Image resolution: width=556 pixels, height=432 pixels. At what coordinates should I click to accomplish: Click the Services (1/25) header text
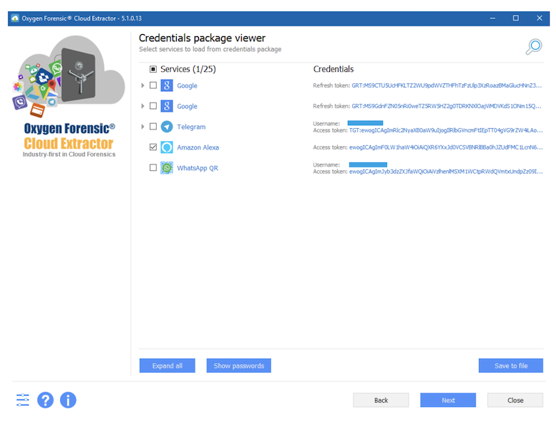[188, 69]
